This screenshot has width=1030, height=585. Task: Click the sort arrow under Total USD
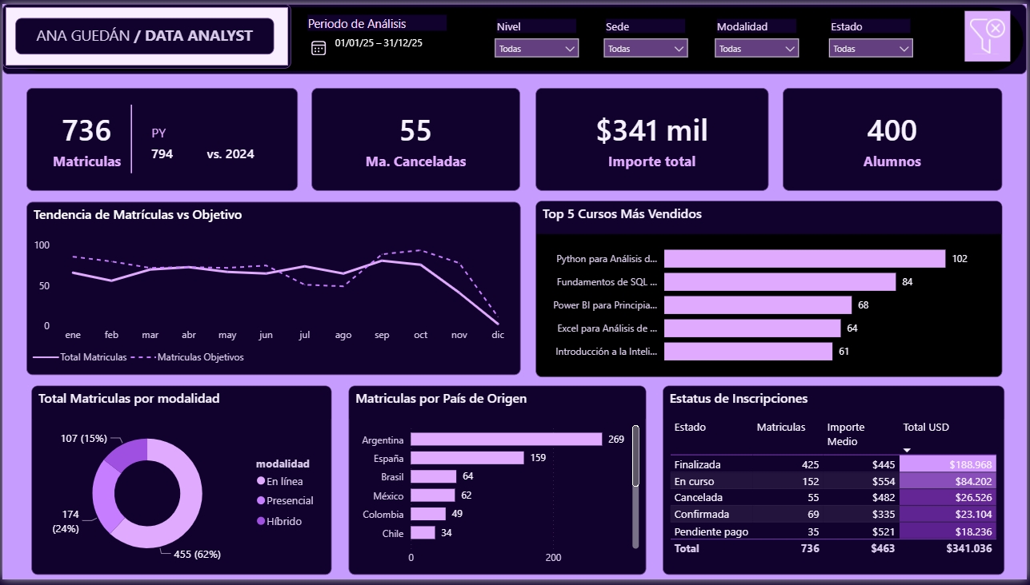pos(907,451)
